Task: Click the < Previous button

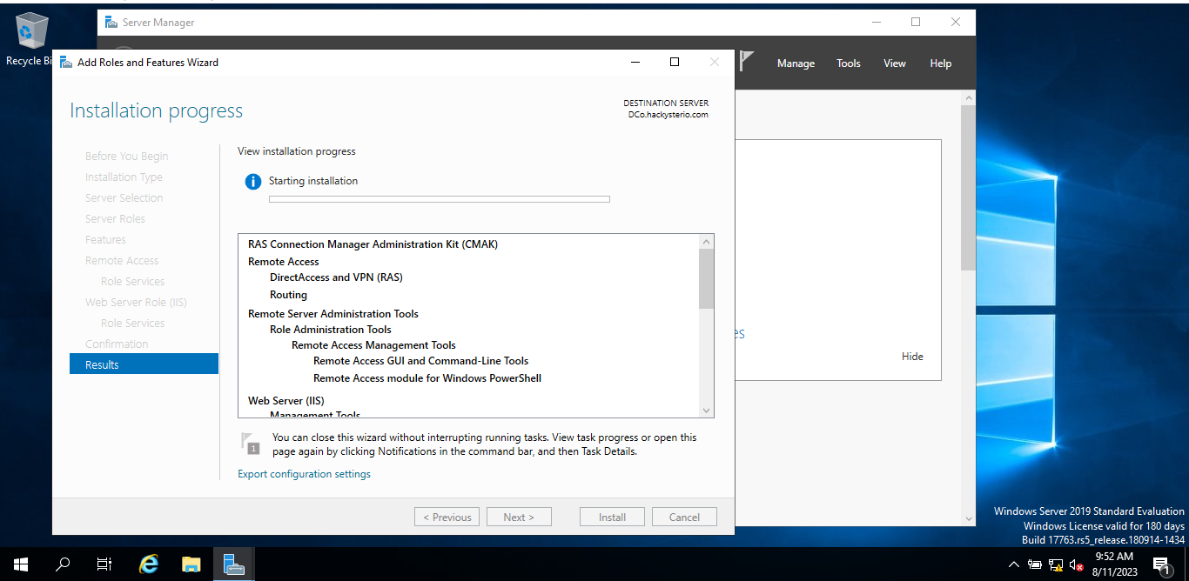Action: click(x=447, y=517)
